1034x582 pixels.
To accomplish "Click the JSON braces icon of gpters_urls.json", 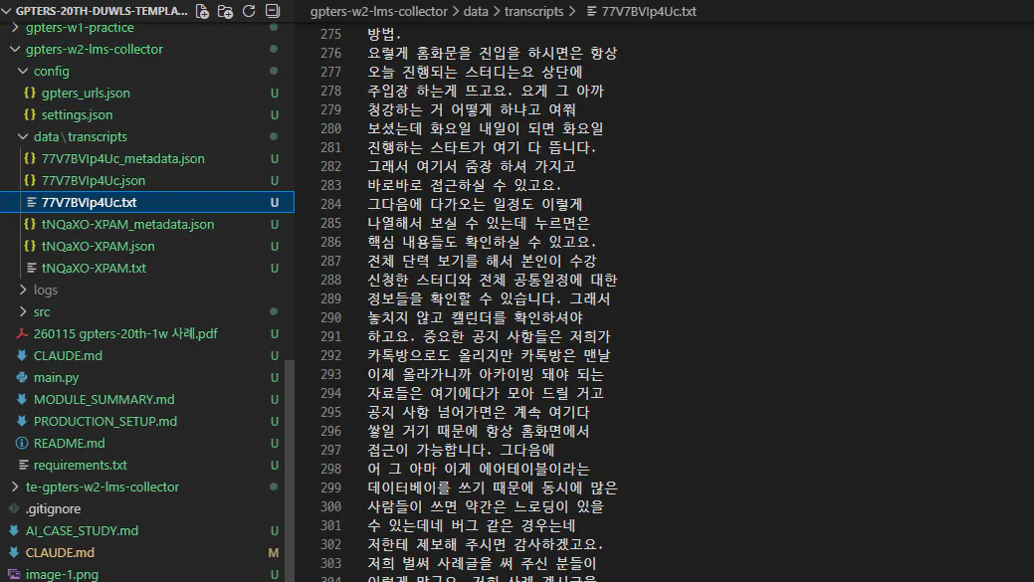I will click(30, 93).
